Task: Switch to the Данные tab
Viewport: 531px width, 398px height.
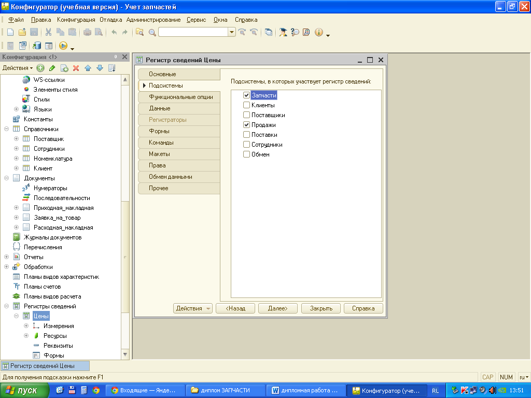Action: point(179,108)
